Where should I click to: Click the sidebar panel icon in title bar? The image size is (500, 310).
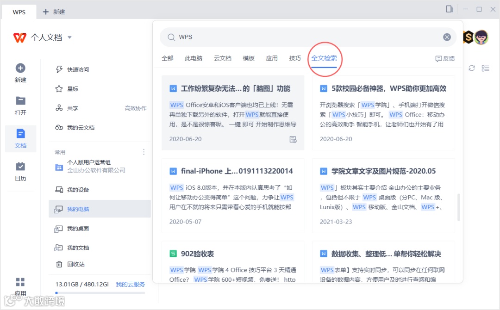450,9
